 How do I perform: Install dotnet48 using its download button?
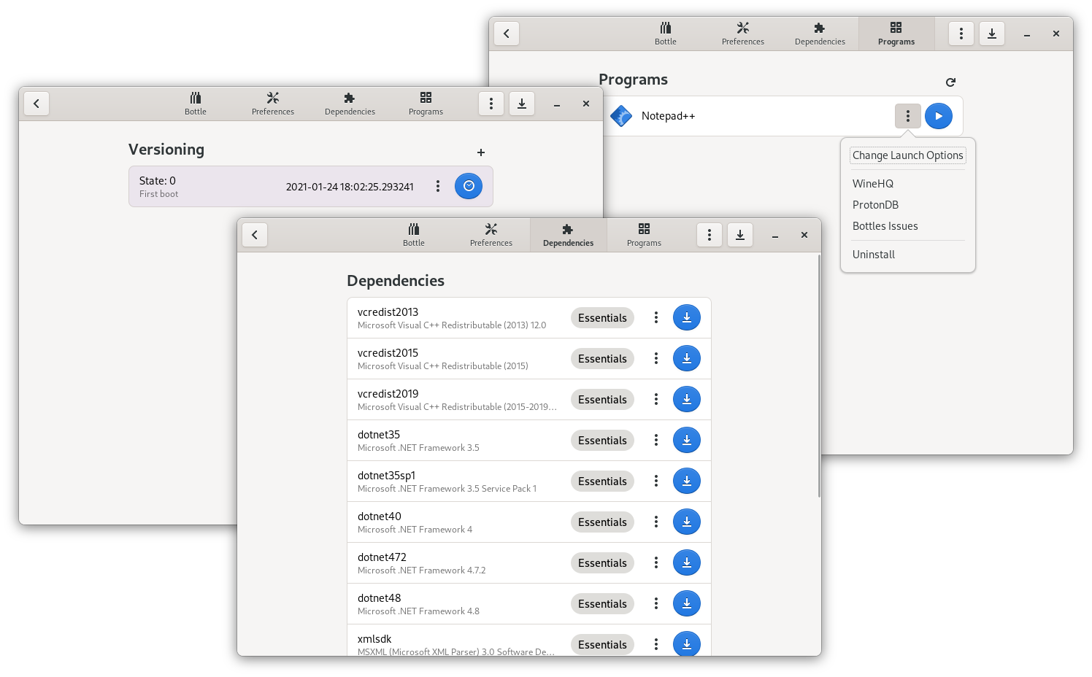[x=686, y=603]
